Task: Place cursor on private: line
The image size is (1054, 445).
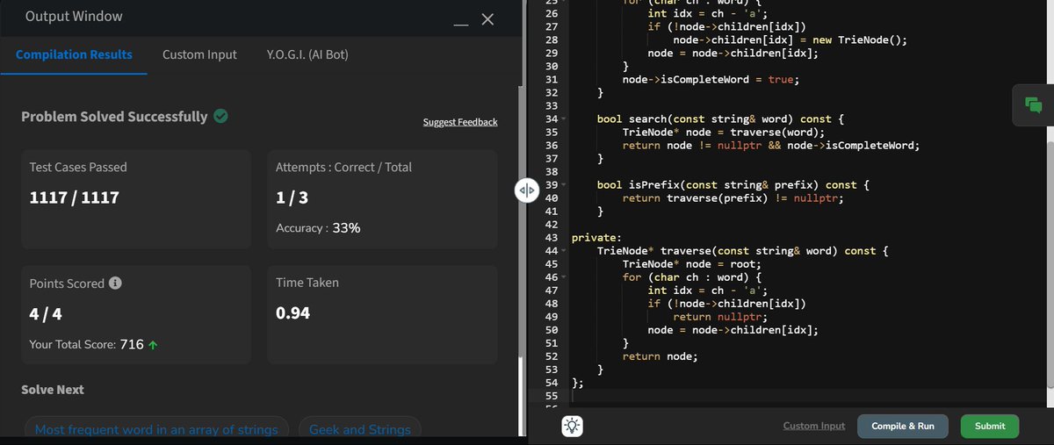Action: 596,238
